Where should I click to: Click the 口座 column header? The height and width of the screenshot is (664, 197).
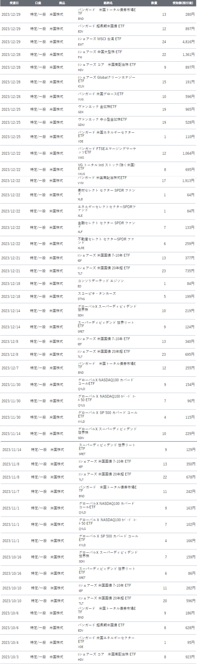38,3
